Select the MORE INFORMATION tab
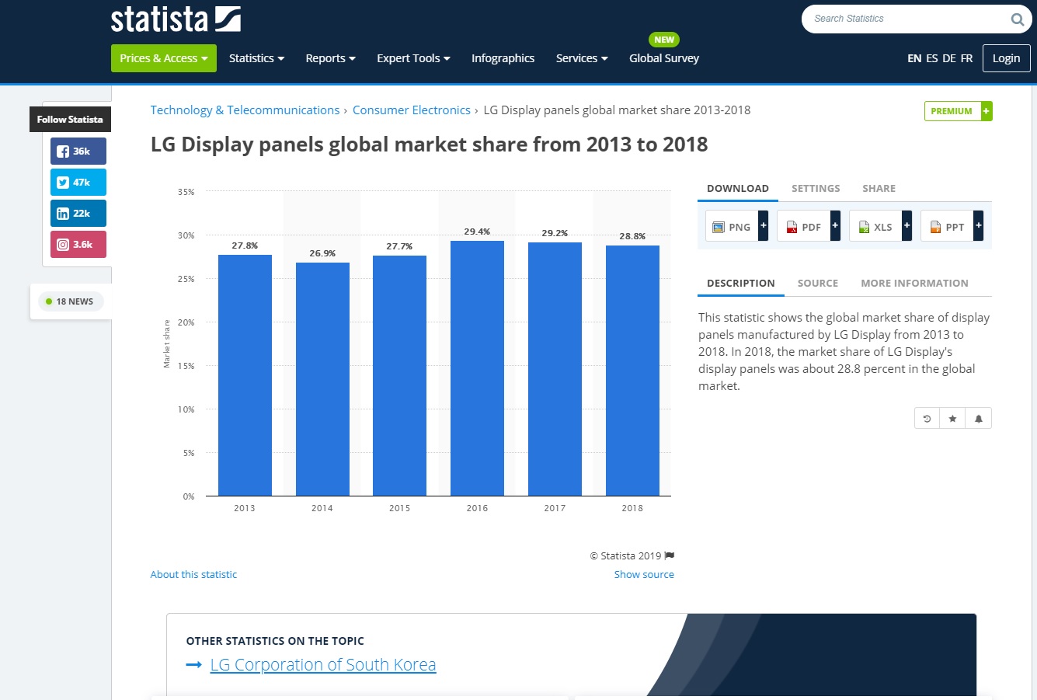 [x=914, y=284]
